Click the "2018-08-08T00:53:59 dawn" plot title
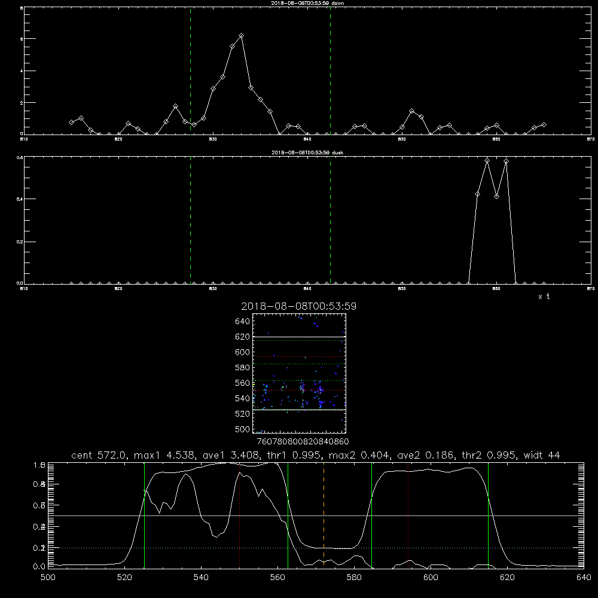This screenshot has height=598, width=598. click(307, 3)
